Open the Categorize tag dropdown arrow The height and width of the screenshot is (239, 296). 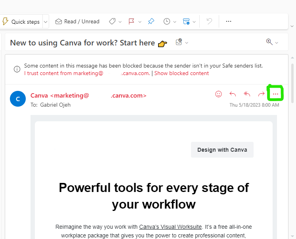[120, 22]
